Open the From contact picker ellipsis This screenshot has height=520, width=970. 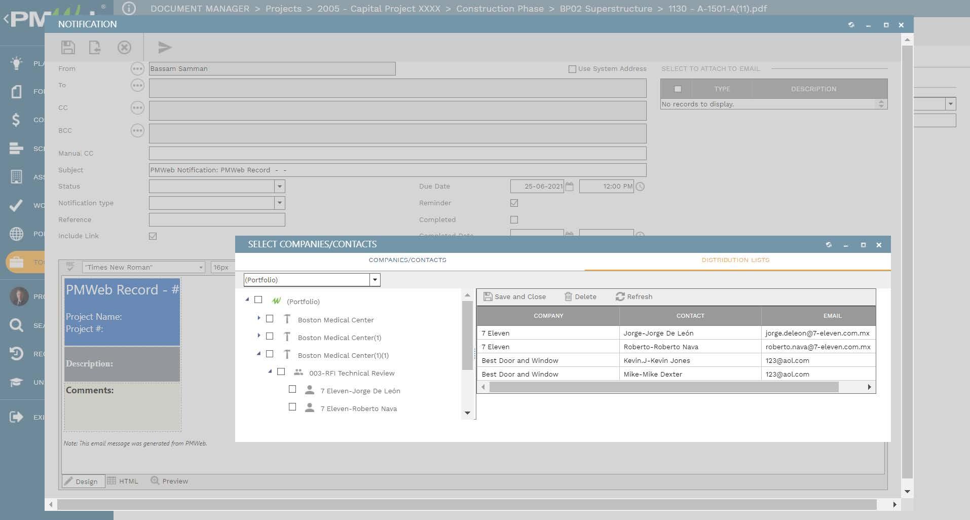(x=137, y=68)
